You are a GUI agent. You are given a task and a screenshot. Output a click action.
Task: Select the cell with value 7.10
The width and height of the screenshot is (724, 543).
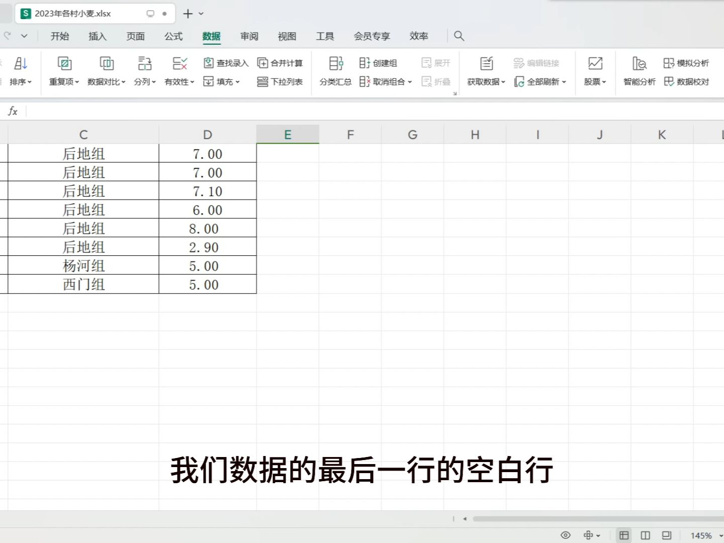pos(208,191)
